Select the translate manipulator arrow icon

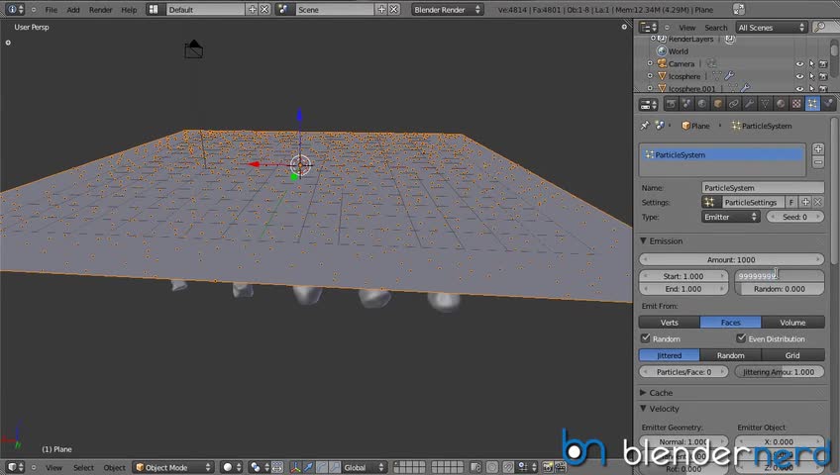(309, 467)
